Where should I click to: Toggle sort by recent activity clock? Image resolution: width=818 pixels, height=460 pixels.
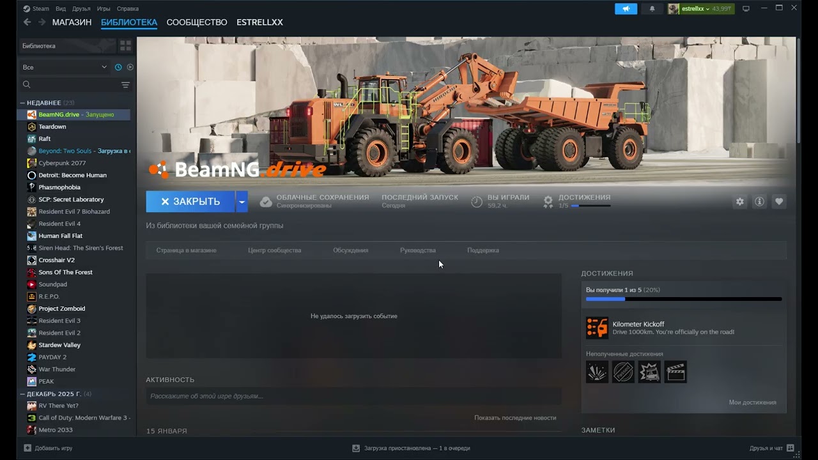[x=118, y=67]
